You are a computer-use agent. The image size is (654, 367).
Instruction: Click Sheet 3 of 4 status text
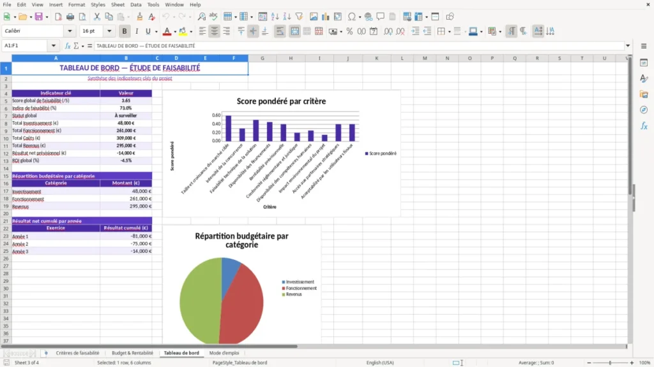tap(27, 363)
